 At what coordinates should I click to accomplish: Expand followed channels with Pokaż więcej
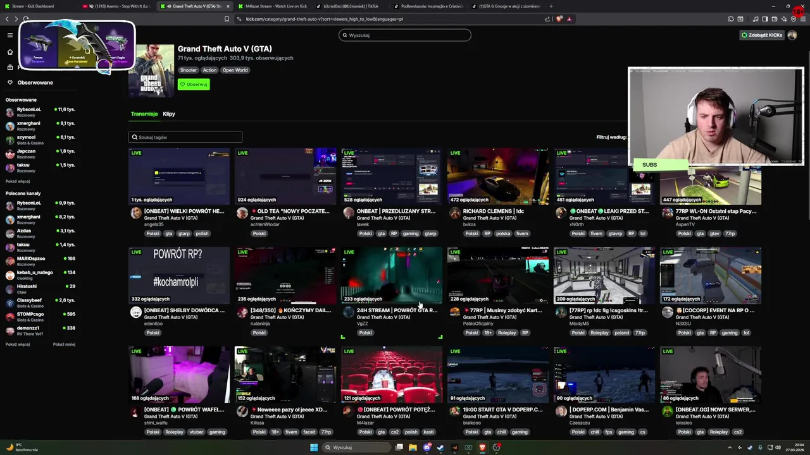[x=18, y=181]
